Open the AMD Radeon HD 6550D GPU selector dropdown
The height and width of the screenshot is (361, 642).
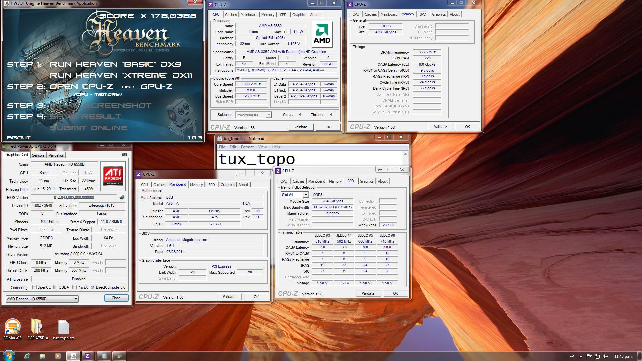42,299
